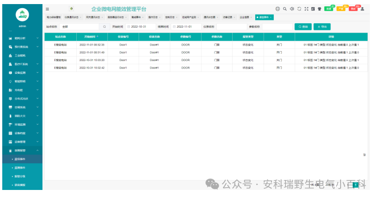Image resolution: width=378 pixels, height=199 pixels.
Task: Click the 充电桩 charging icon
Action: 10,90
